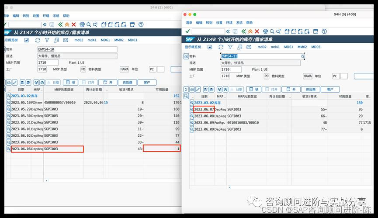Click the red Cancel X in S4H (3) window
378x218 pixels.
click(73, 24)
